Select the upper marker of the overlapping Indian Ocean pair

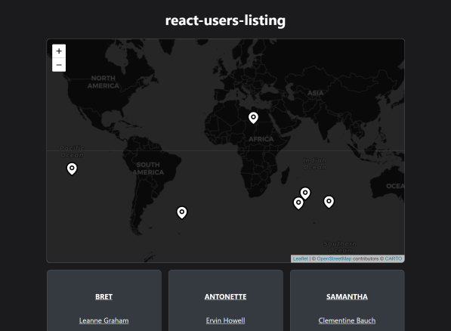coord(305,193)
